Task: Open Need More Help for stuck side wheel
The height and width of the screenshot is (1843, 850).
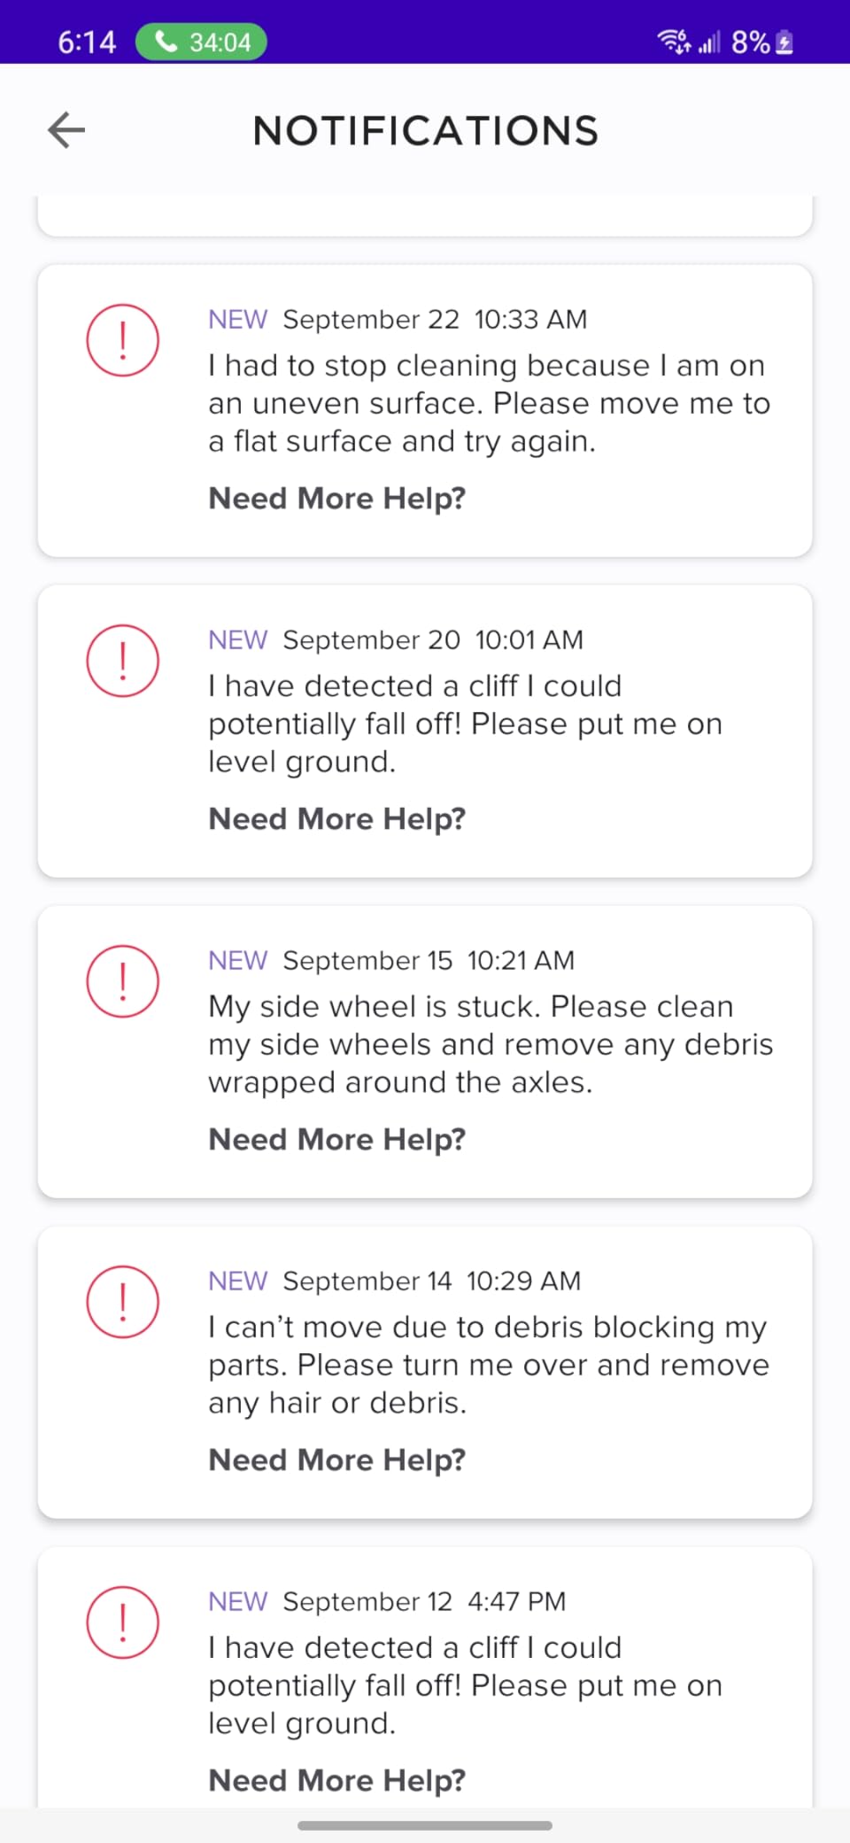Action: pos(336,1140)
